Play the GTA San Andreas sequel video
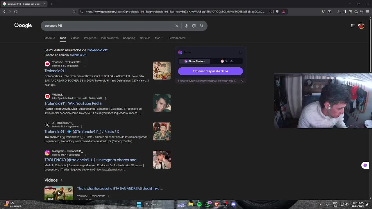 (x=59, y=193)
